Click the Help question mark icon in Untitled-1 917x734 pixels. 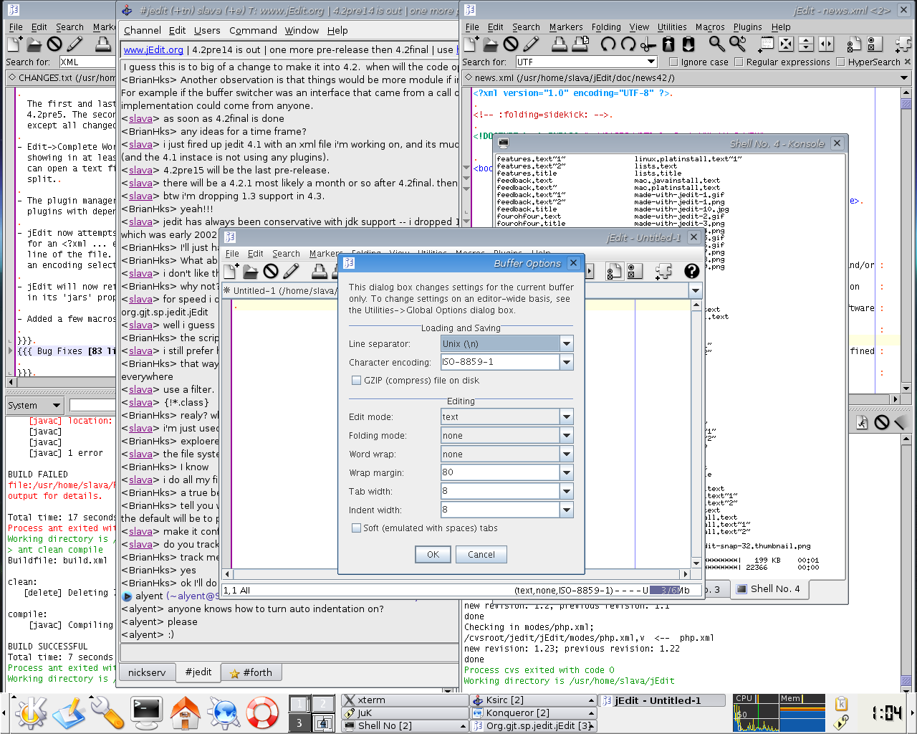[x=691, y=271]
